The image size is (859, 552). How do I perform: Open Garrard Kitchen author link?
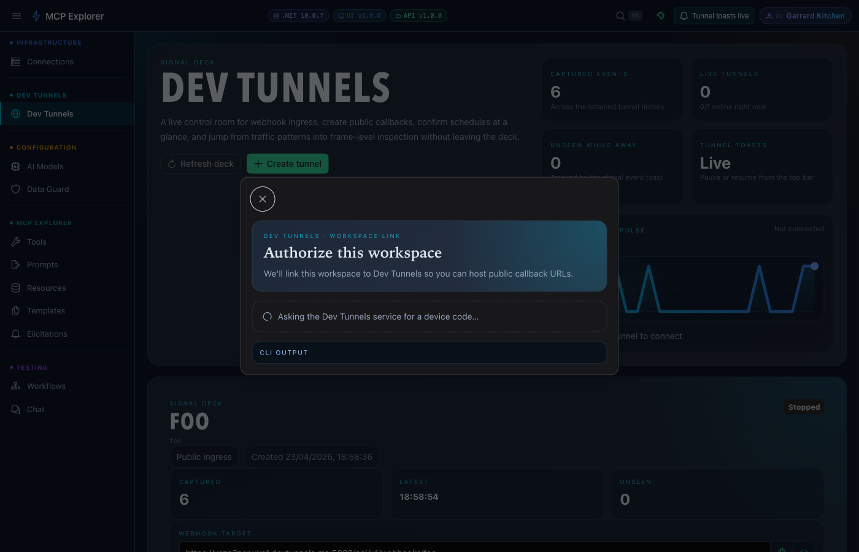click(805, 16)
